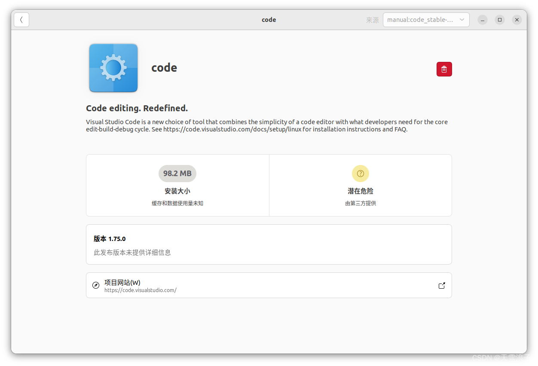The width and height of the screenshot is (538, 366).
Task: Click the 由第三方提供 text
Action: [x=361, y=203]
